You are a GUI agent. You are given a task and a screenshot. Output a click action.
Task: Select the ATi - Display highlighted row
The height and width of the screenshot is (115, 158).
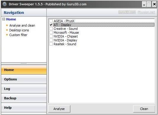(x=104, y=25)
